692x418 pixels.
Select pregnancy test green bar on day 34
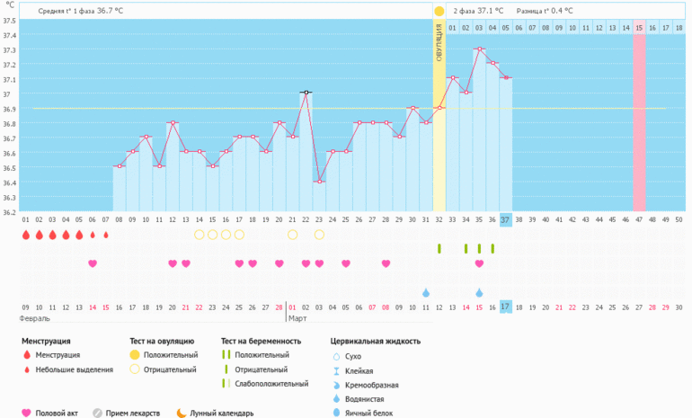point(466,248)
